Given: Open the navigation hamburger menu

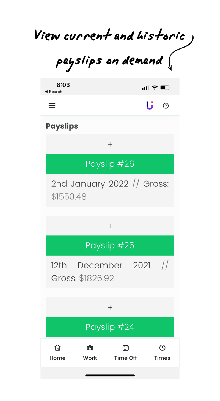Looking at the screenshot, I should click(x=52, y=105).
